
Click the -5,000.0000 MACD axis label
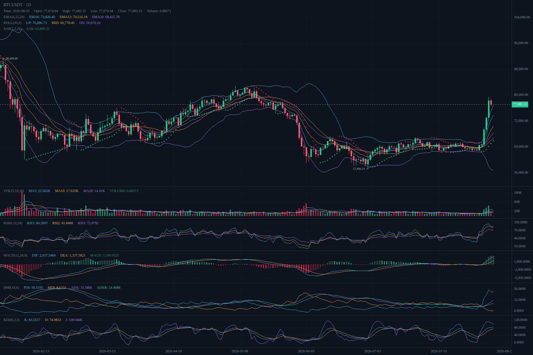click(523, 278)
